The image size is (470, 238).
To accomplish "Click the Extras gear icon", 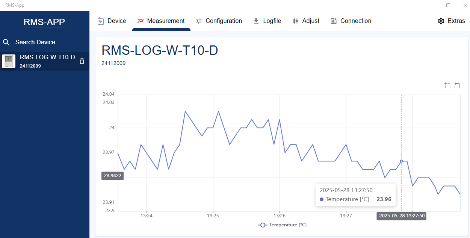I will (x=441, y=21).
